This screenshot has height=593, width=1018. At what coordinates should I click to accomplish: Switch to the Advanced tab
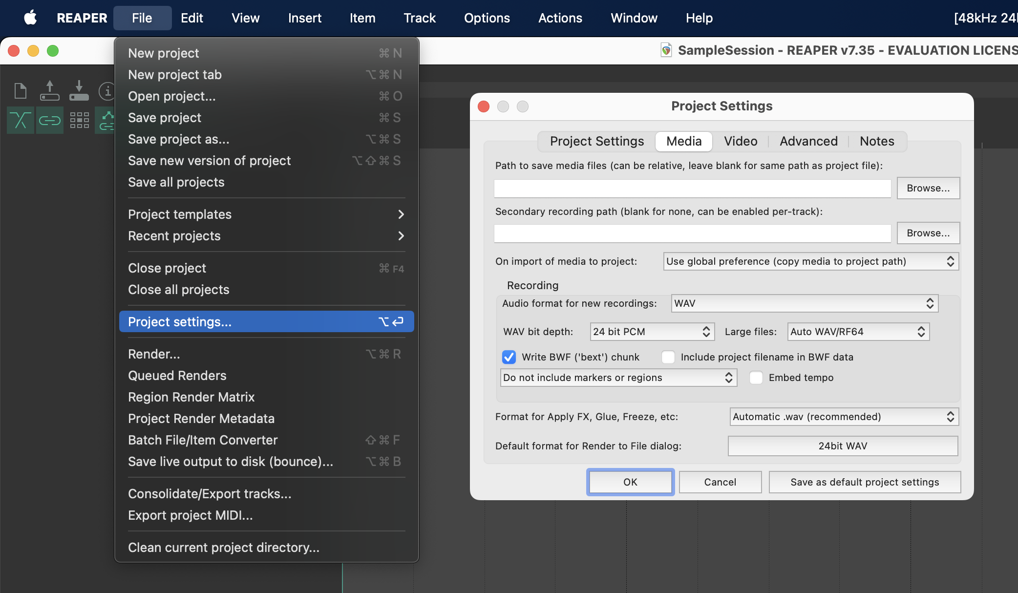click(x=808, y=141)
